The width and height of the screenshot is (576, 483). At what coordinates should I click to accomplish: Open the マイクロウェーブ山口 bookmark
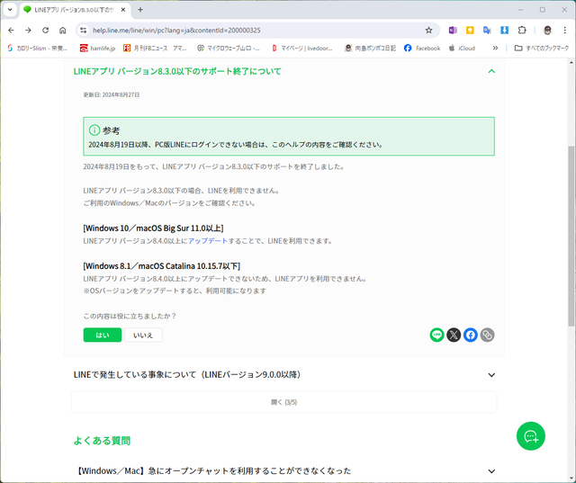coord(229,48)
